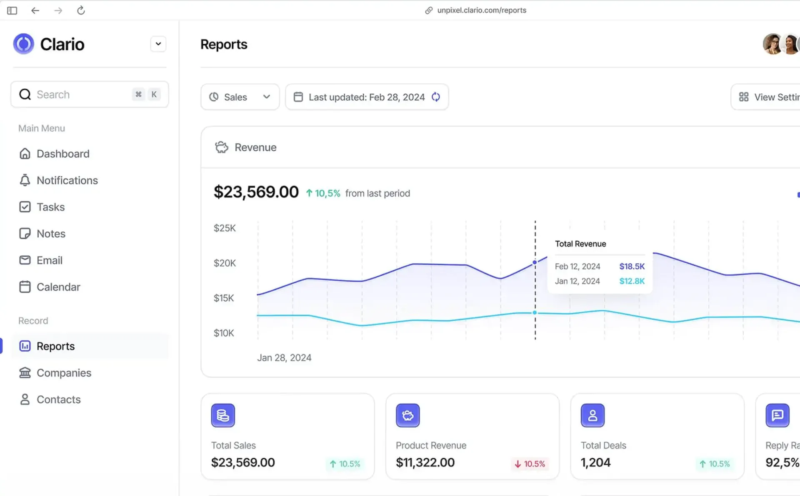Reload the page with browser refresh
800x496 pixels.
(81, 10)
